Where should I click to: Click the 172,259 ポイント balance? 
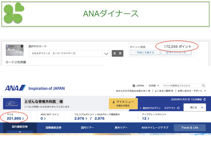point(178,47)
